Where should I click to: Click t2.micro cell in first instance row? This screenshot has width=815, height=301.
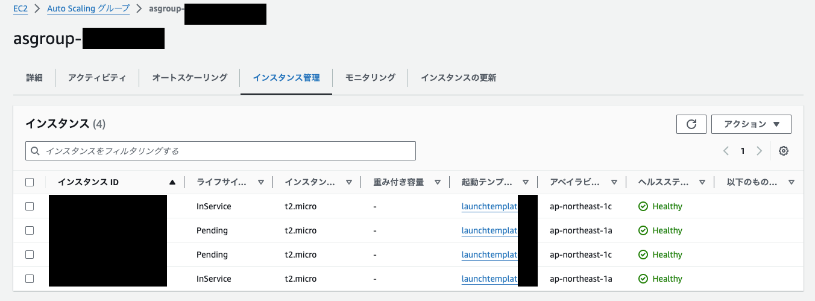coord(301,206)
